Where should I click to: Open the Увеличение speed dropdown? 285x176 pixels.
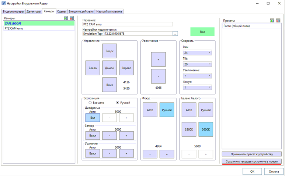point(197,76)
